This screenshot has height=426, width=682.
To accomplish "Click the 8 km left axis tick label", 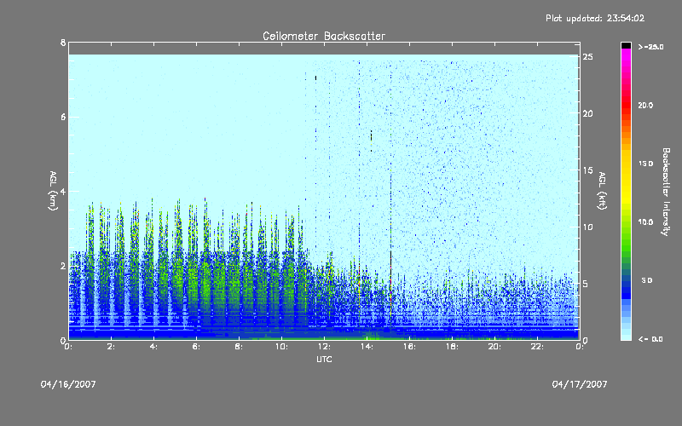I will [x=63, y=43].
